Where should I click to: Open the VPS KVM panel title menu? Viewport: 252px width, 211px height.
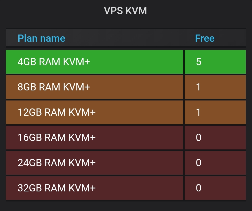point(125,11)
